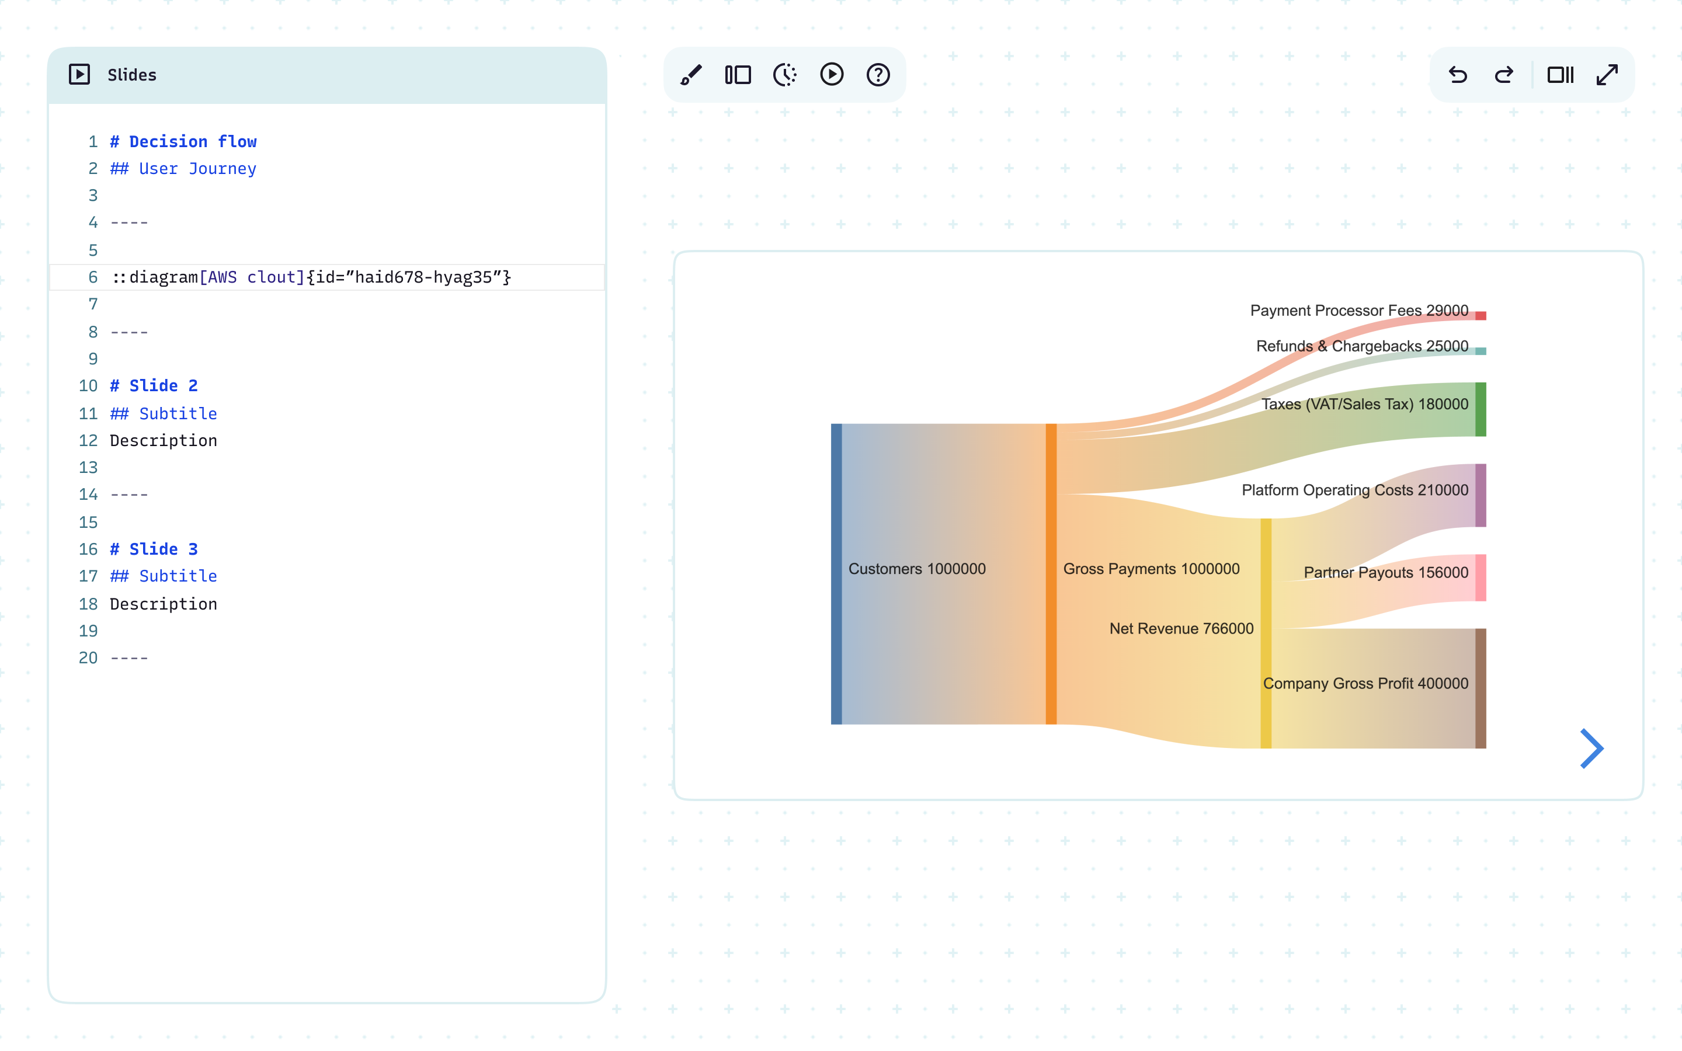Click the Customers 1000000 node bar

[x=837, y=570]
